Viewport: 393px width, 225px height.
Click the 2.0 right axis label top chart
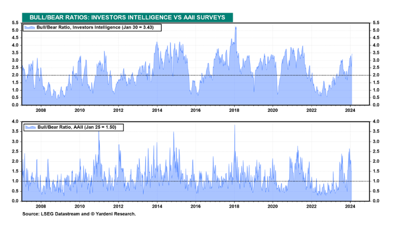376,75
